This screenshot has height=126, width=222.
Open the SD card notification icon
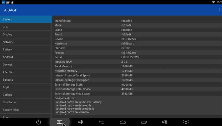(12, 2)
